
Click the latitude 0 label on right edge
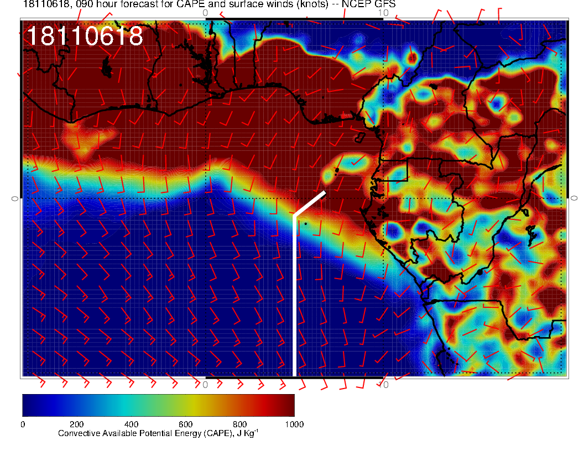[575, 198]
